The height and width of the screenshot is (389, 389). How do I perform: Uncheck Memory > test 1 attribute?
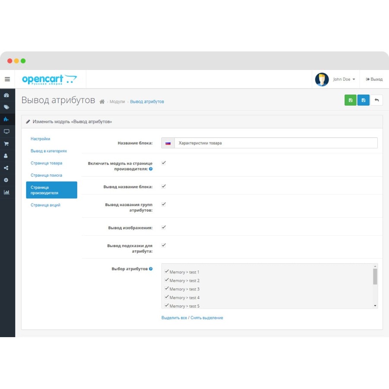click(167, 271)
